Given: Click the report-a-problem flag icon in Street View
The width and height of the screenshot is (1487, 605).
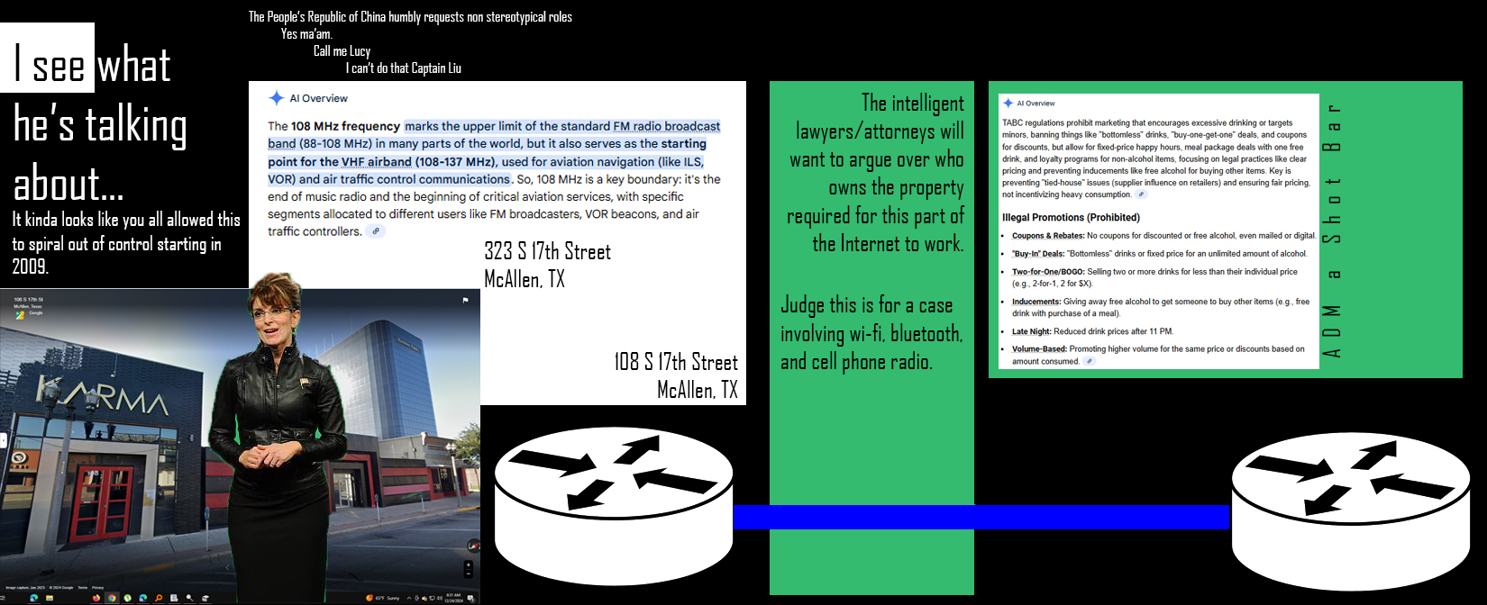Looking at the screenshot, I should pos(465,300).
